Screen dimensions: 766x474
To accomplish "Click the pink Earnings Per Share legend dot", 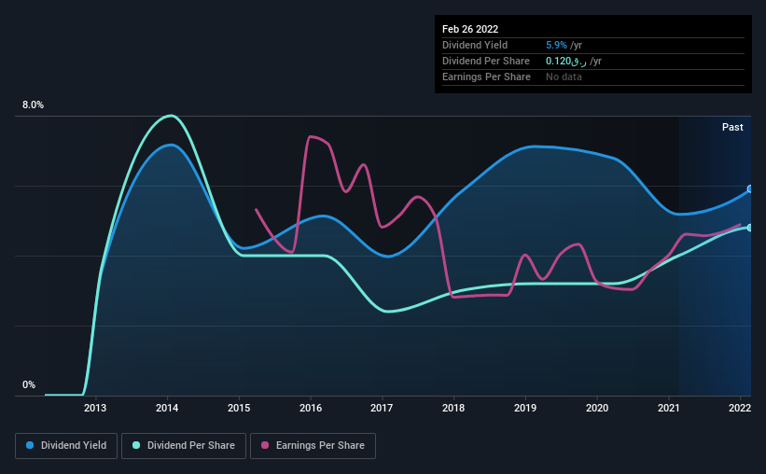I will 265,445.
